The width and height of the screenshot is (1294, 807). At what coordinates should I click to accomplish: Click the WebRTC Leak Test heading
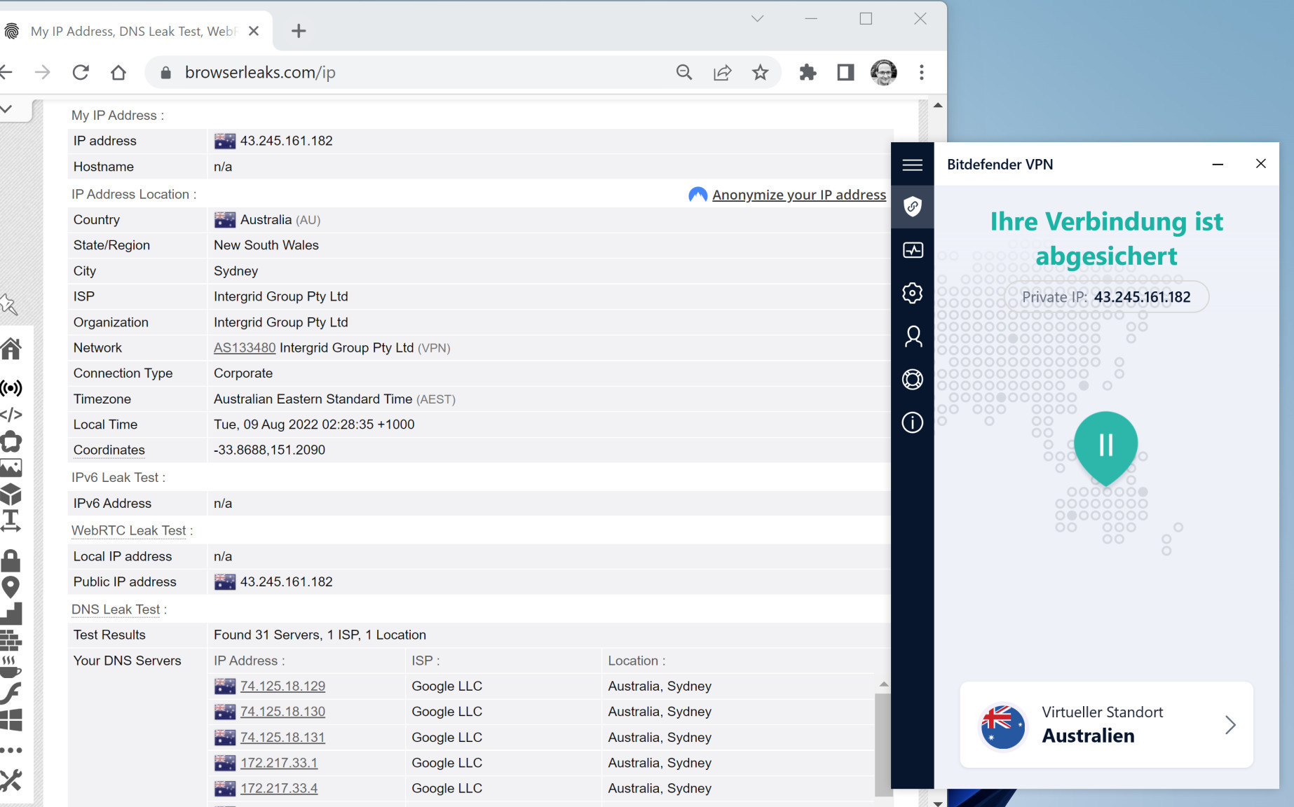[129, 530]
